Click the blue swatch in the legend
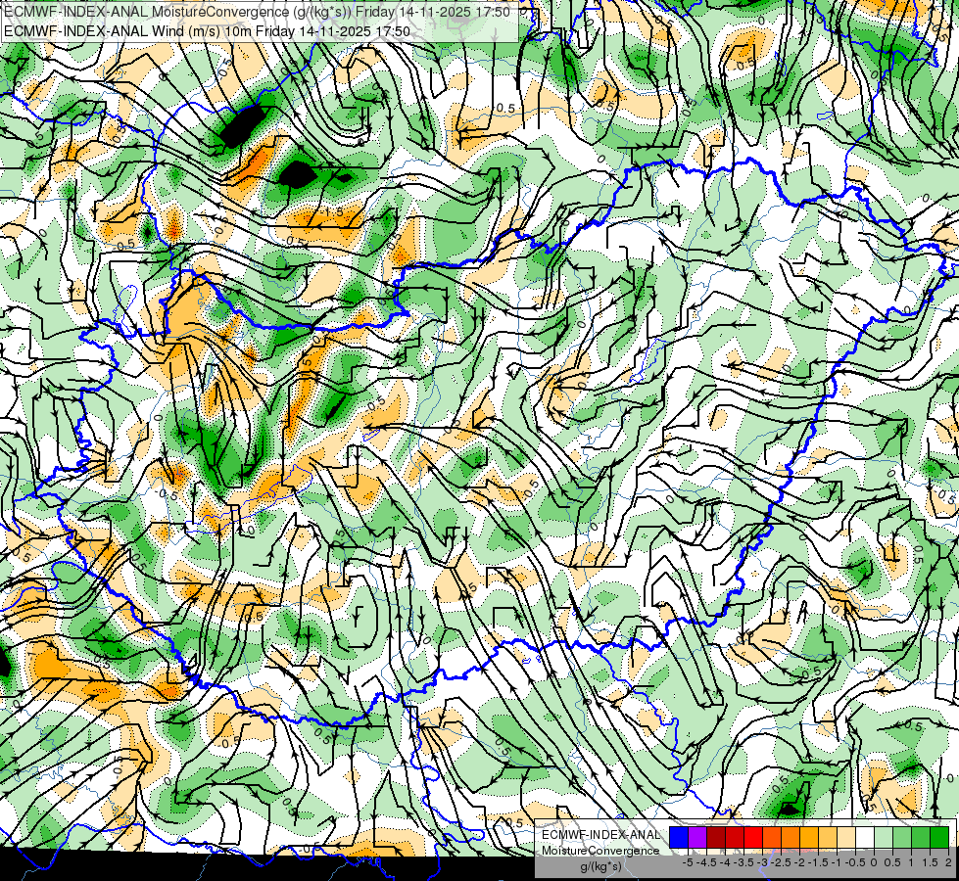 679,837
